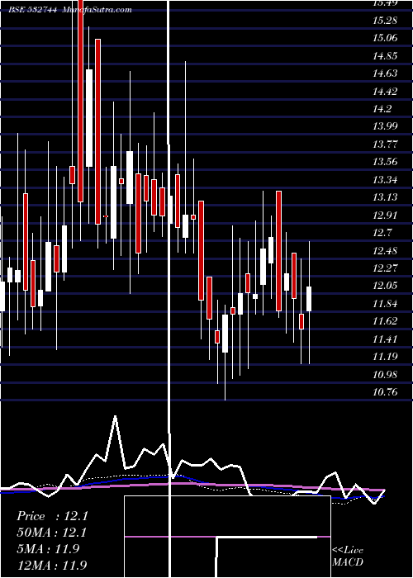
Task: Click the 14.2 price axis label
Action: pyautogui.click(x=382, y=109)
